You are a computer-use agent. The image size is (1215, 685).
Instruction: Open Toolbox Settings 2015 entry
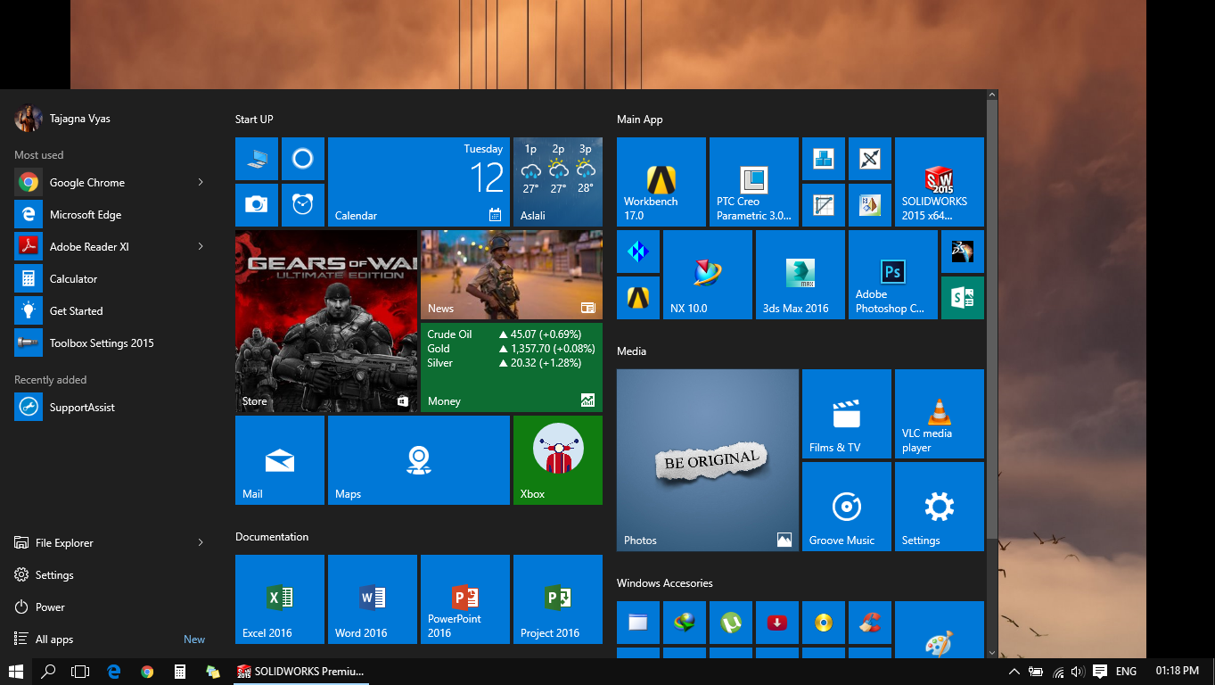coord(111,342)
